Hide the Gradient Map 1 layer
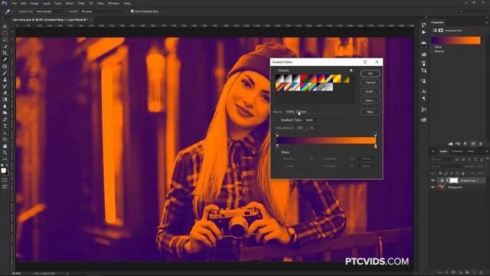490x276 pixels. tap(433, 181)
